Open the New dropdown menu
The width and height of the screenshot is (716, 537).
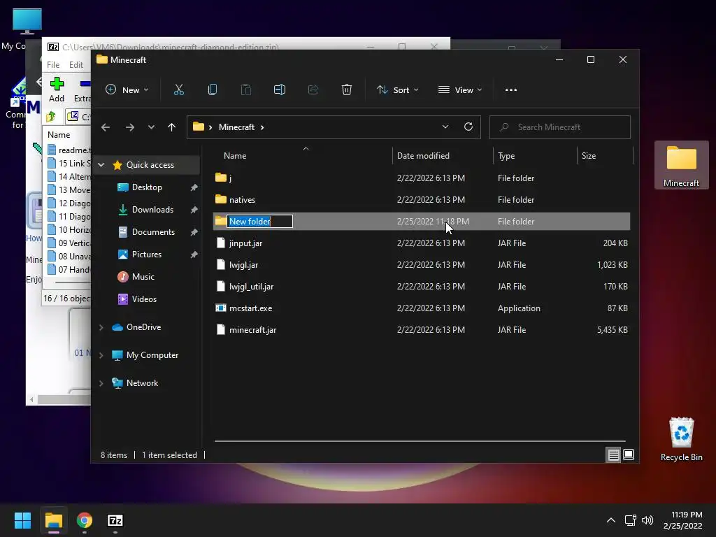click(x=127, y=90)
